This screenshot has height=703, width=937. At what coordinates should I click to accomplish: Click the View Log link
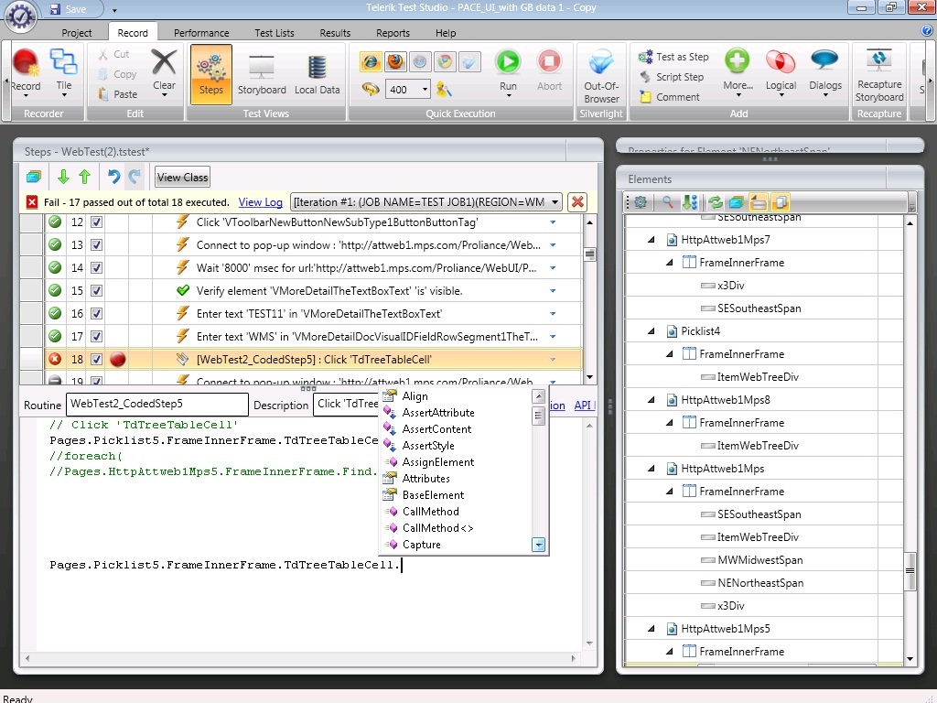260,202
